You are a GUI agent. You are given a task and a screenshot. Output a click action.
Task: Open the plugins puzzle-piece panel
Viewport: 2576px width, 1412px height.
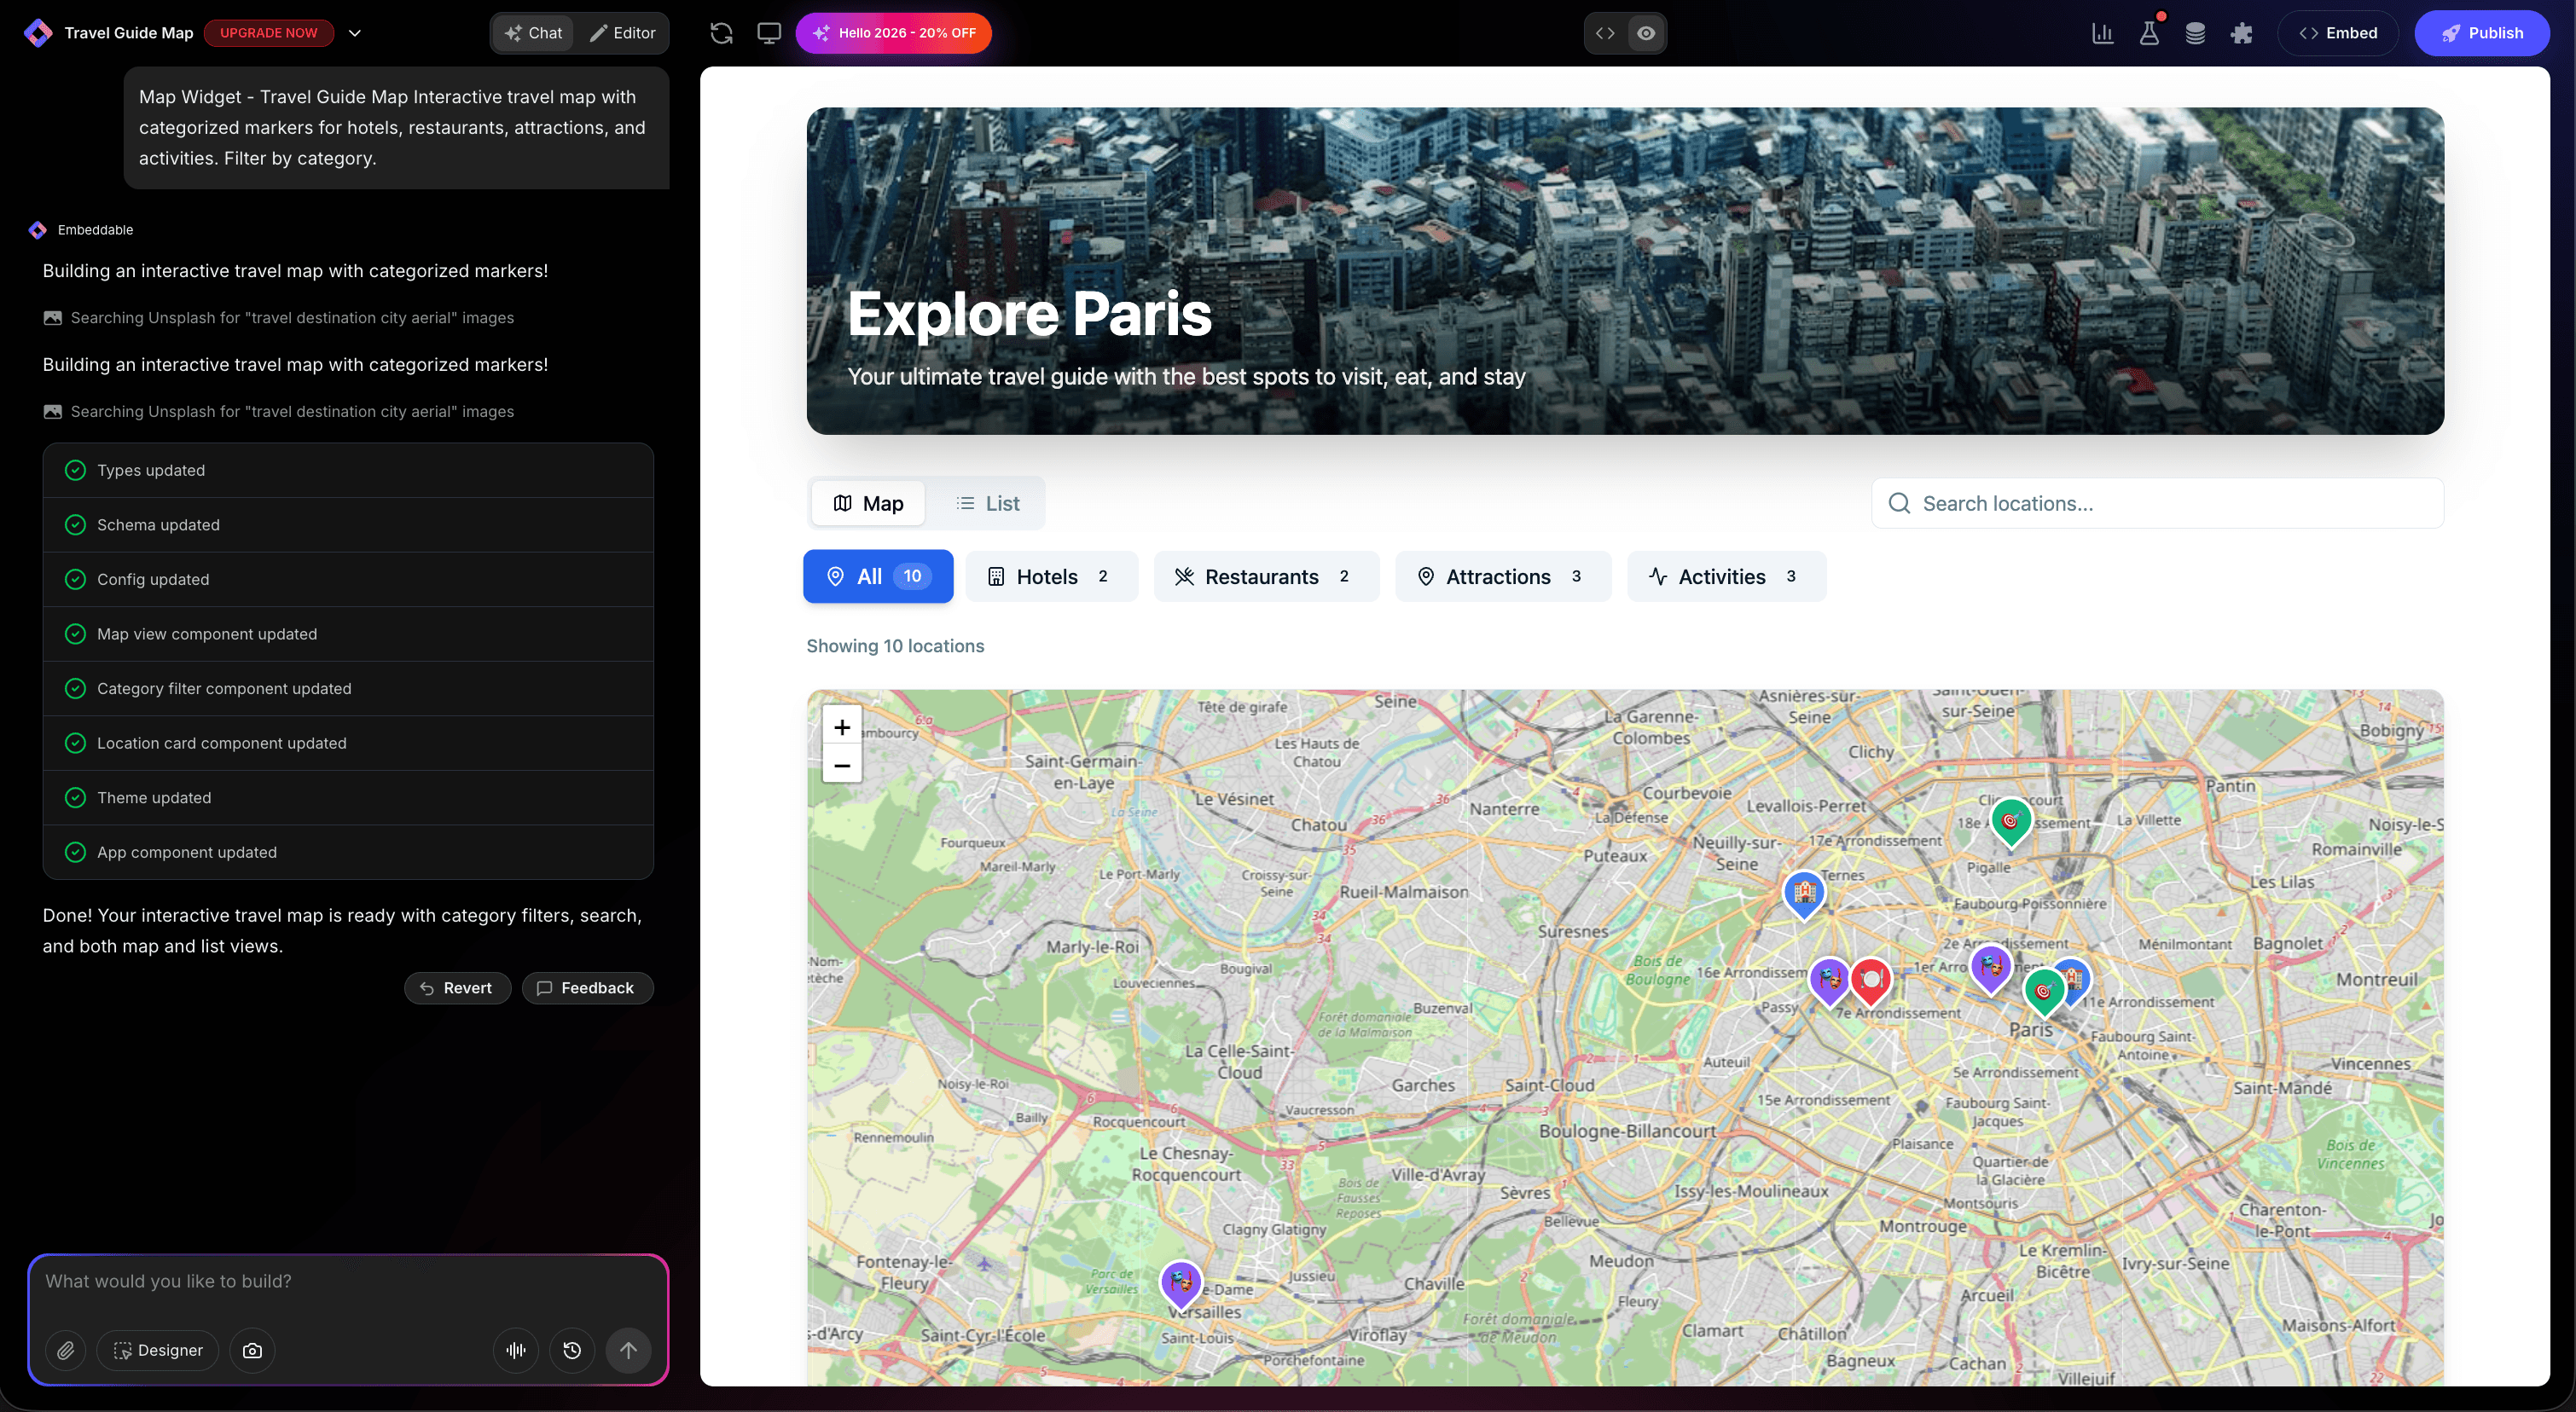[x=2242, y=33]
